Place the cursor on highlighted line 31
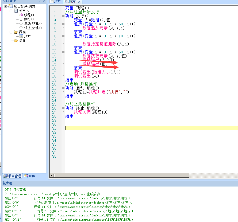The image size is (238, 222). pyautogui.click(x=151, y=128)
